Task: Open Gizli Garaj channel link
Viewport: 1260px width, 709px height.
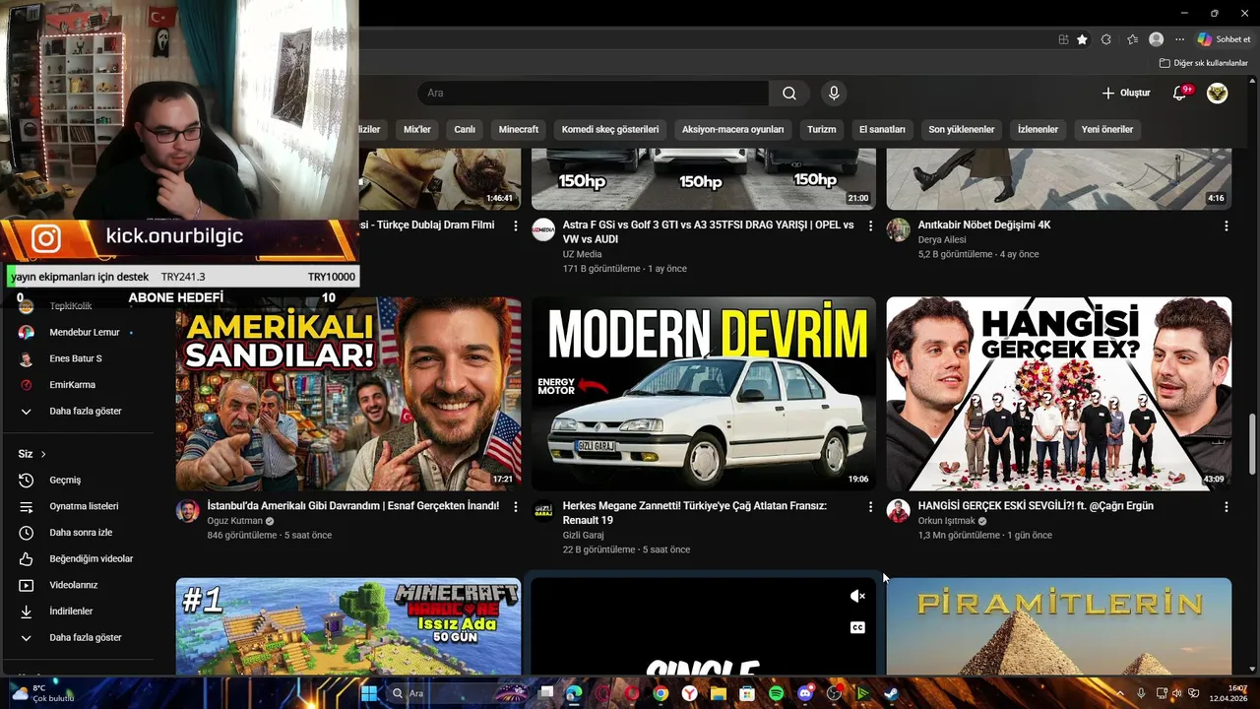Action: tap(583, 536)
